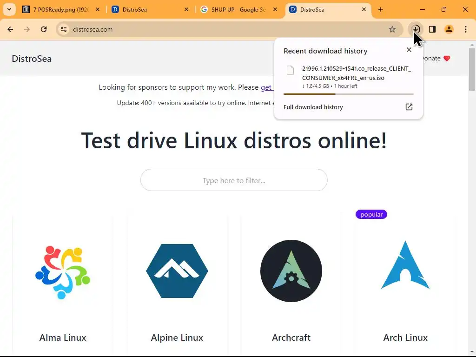The image size is (476, 357).
Task: View site information icon in address bar
Action: (64, 29)
